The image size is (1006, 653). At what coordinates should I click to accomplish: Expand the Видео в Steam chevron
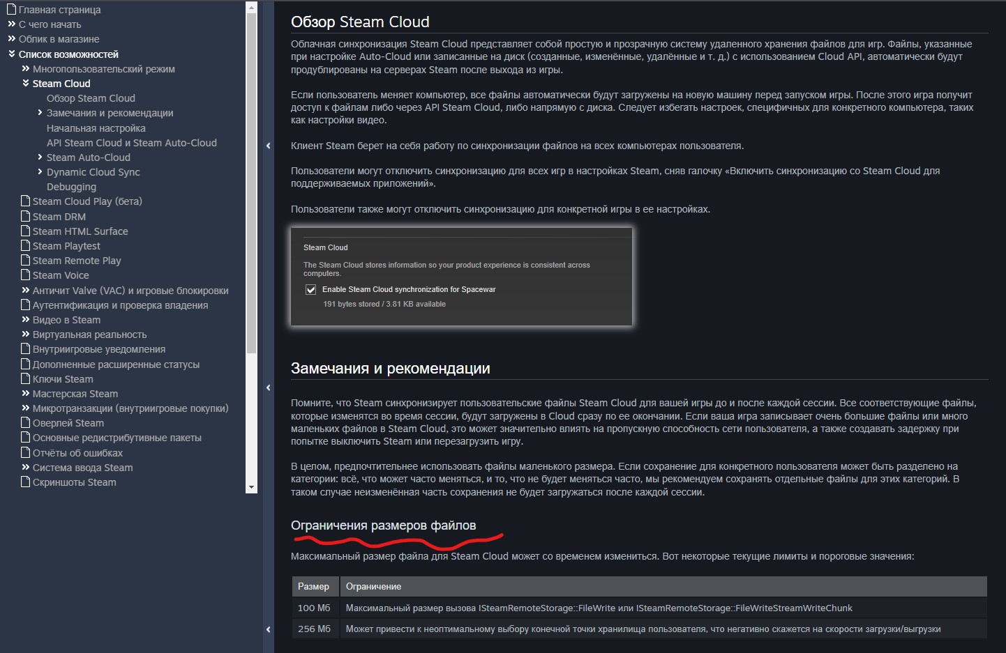tap(25, 319)
